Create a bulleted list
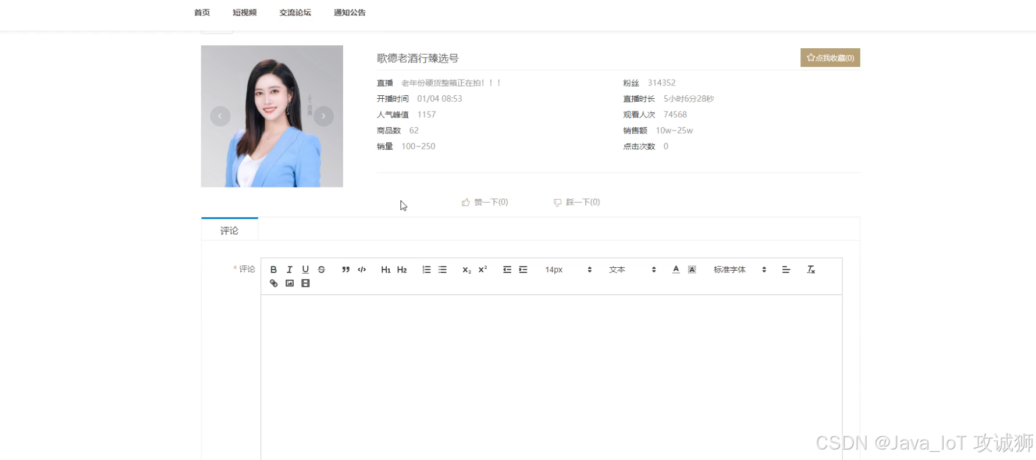Screen dimensions: 1036x460 (x=443, y=269)
